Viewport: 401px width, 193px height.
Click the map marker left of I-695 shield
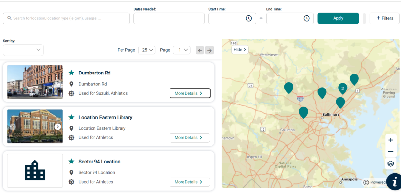coord(289,88)
